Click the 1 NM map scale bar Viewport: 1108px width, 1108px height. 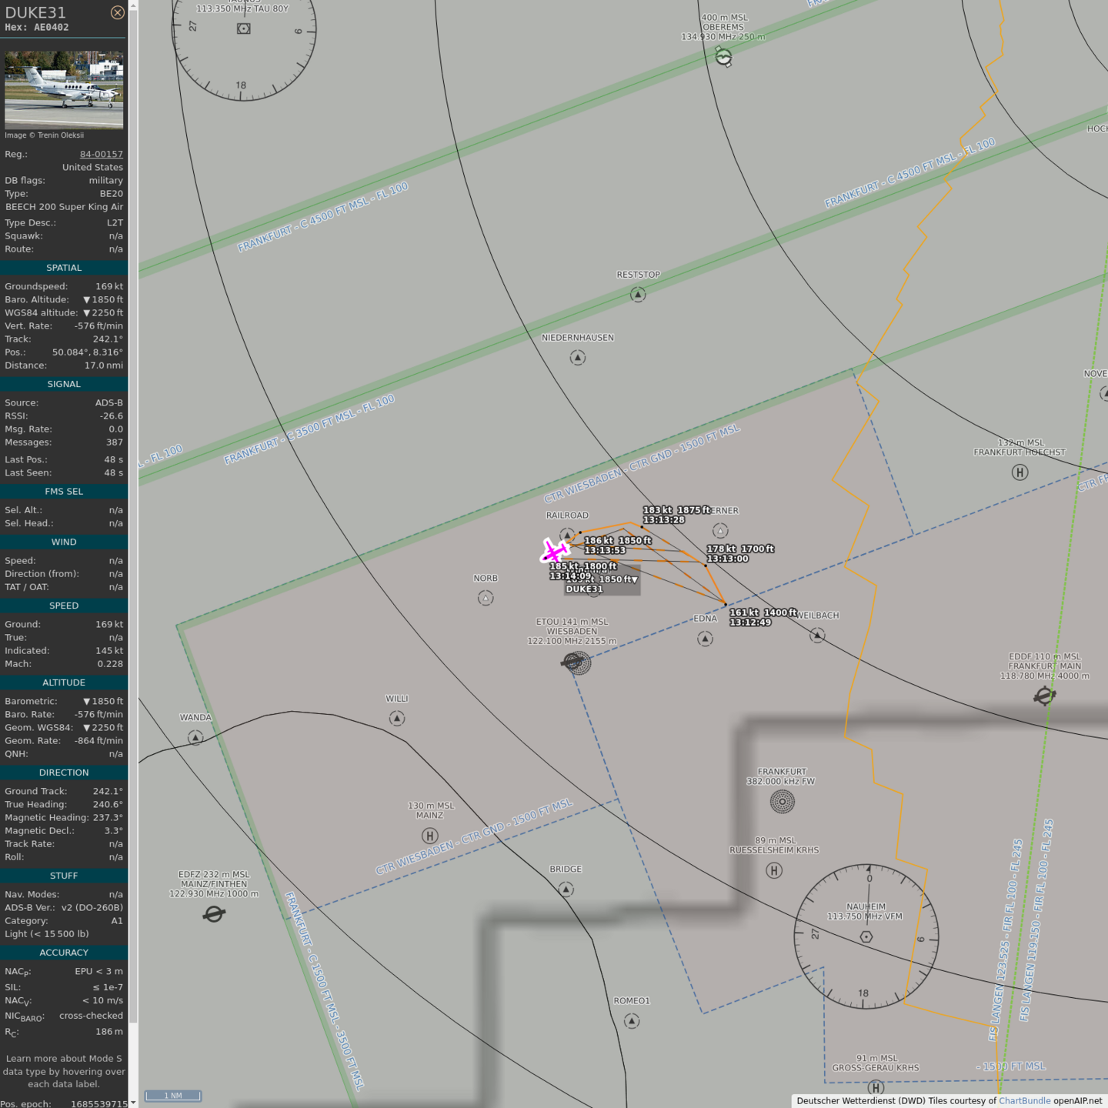pyautogui.click(x=173, y=1096)
